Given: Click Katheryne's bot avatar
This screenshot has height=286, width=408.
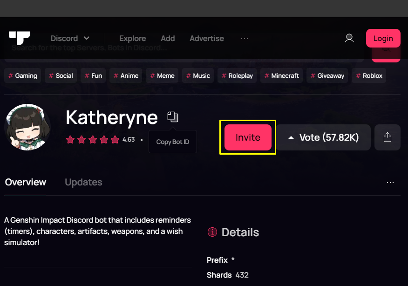Looking at the screenshot, I should 27,128.
